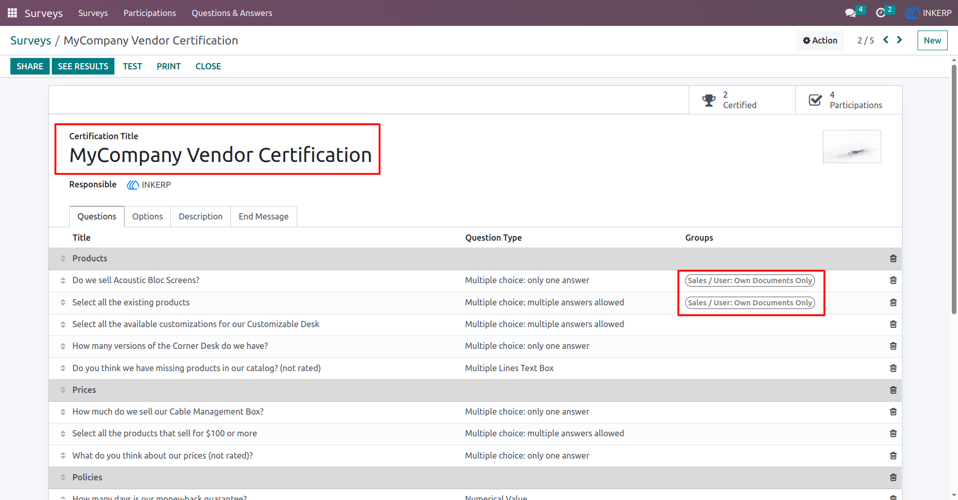Go to previous survey record arrow
This screenshot has width=958, height=500.
886,40
